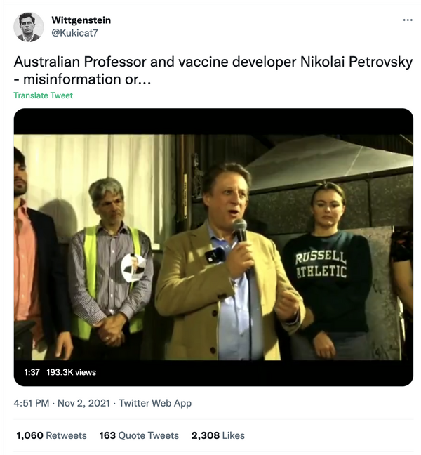Click the man in the yellow safety vest

coord(109,267)
